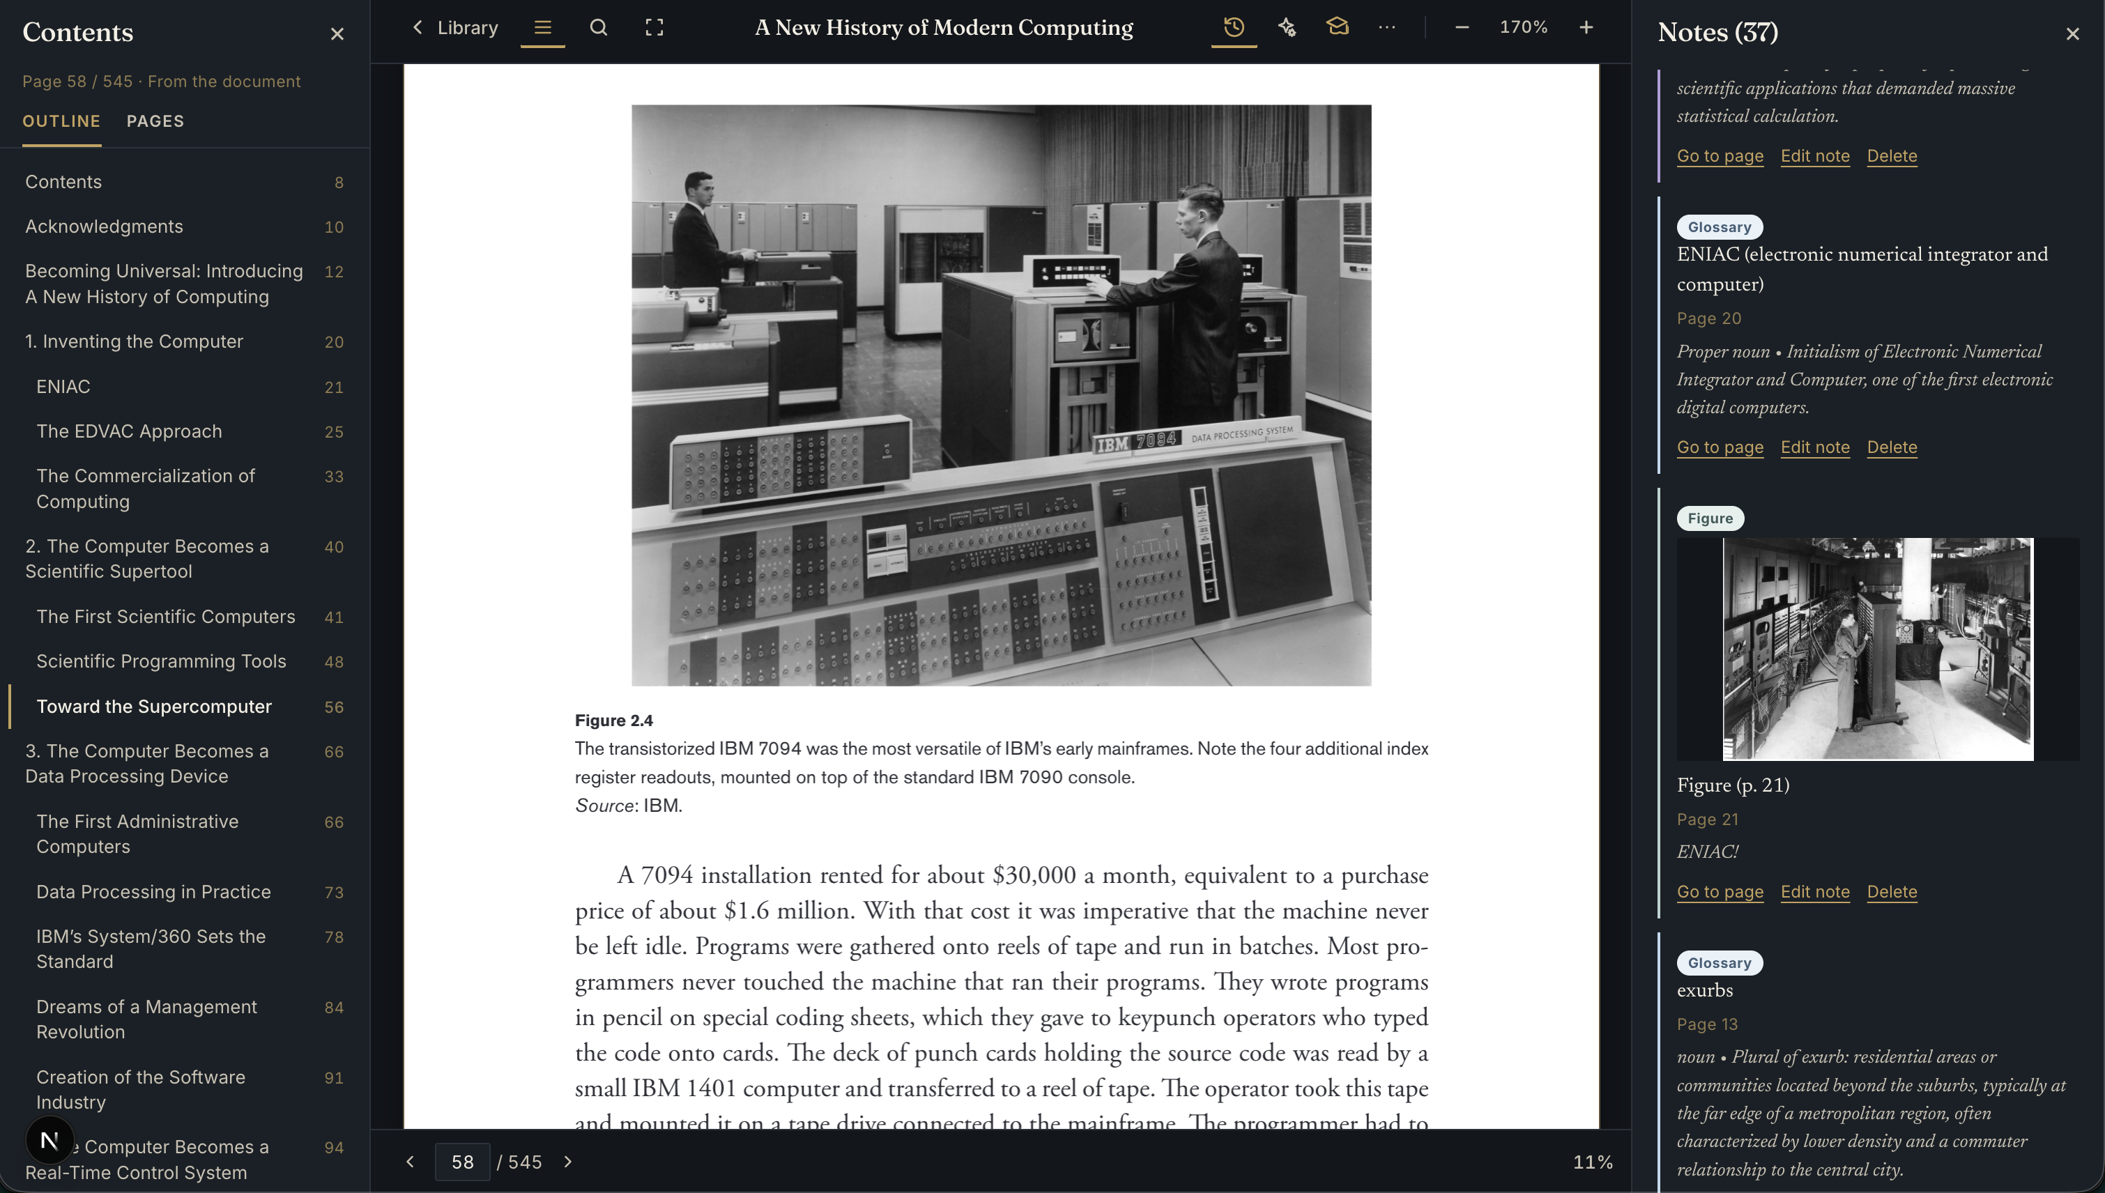Open search with magnifier icon
Viewport: 2105px width, 1193px height.
click(599, 28)
